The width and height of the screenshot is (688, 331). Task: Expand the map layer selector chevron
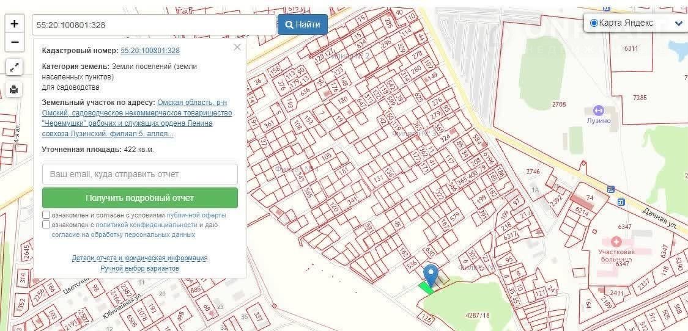[678, 24]
